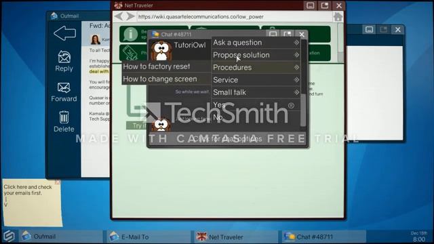The width and height of the screenshot is (434, 244).
Task: Answer Yes in chat options
Action: point(256,105)
